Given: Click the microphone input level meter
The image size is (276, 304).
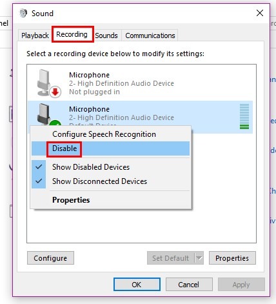Looking at the screenshot, I should [244, 116].
